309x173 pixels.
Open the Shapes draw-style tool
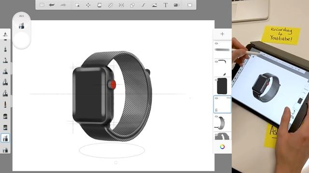[x=132, y=5]
